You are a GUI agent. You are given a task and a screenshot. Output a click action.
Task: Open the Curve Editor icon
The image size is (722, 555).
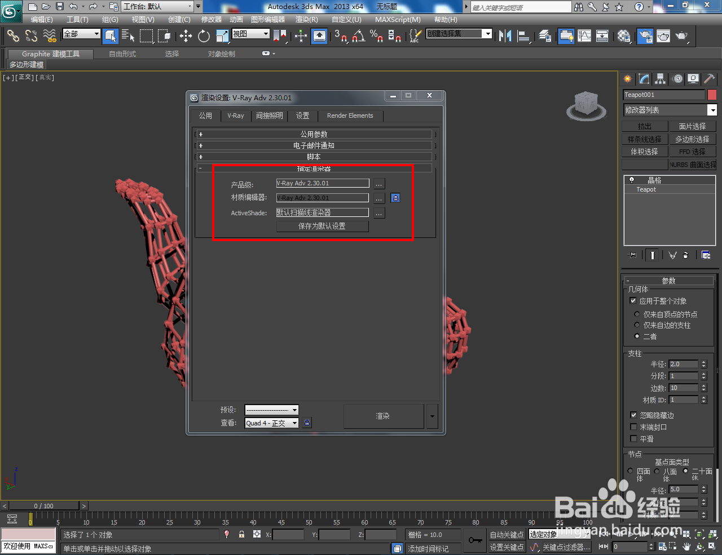(x=585, y=36)
